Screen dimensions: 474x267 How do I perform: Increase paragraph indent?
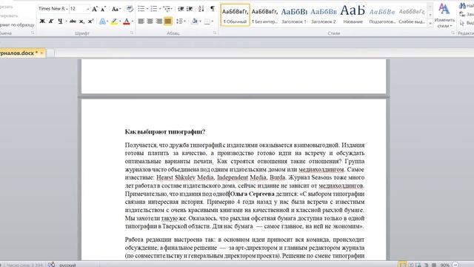(x=190, y=9)
